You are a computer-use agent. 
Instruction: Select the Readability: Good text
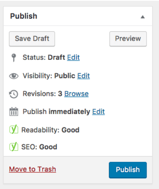pyautogui.click(x=50, y=130)
